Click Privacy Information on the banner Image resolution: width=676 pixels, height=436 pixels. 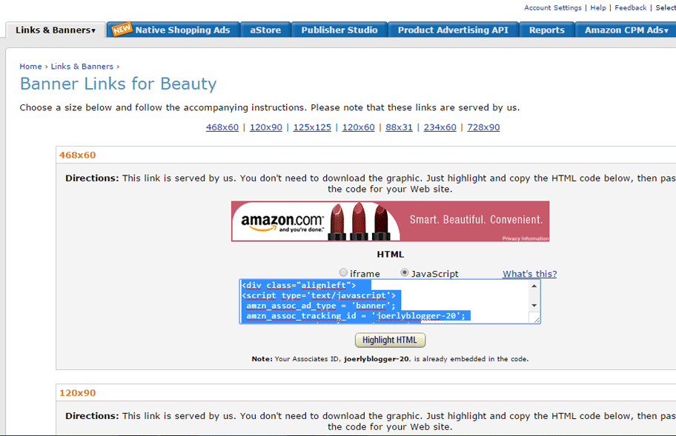(x=525, y=238)
